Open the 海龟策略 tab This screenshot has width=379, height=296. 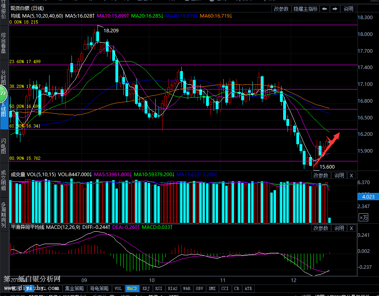(x=99, y=288)
